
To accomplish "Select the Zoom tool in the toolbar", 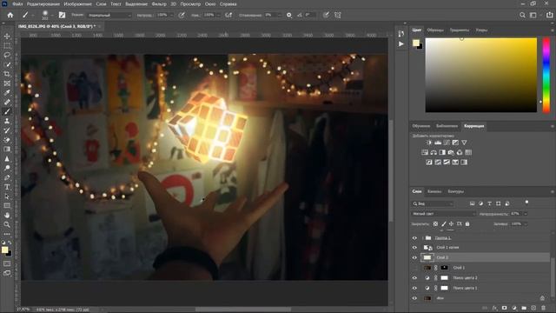I will point(7,224).
